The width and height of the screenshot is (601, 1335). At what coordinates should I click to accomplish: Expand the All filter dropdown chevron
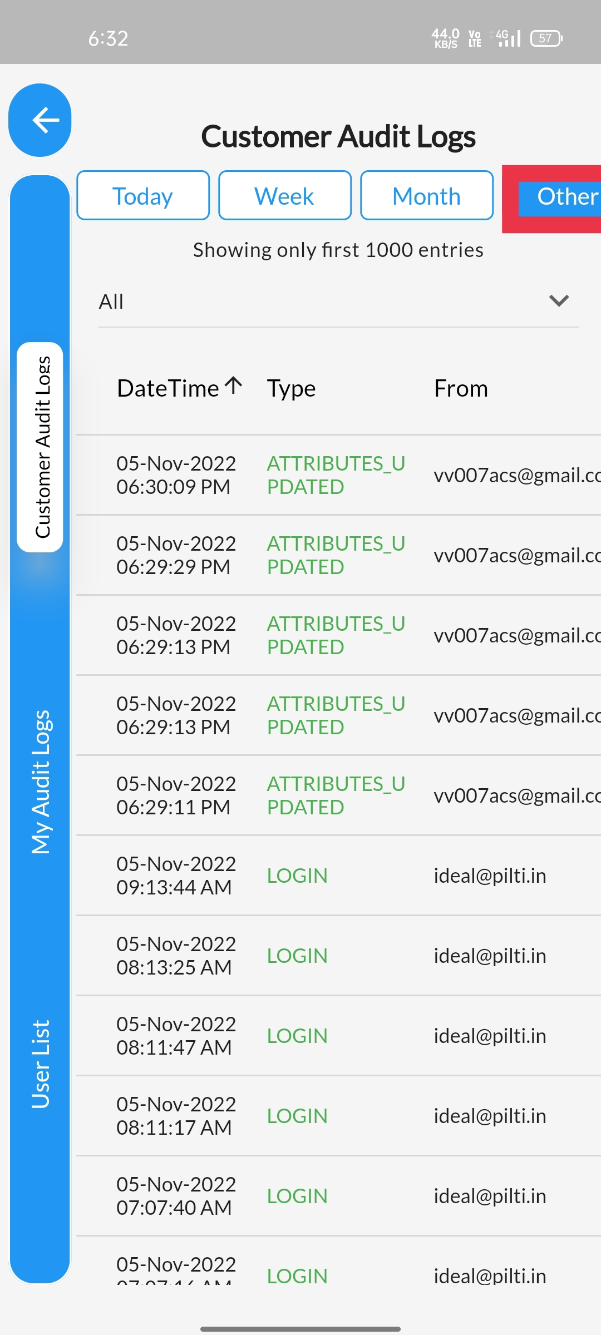point(559,301)
